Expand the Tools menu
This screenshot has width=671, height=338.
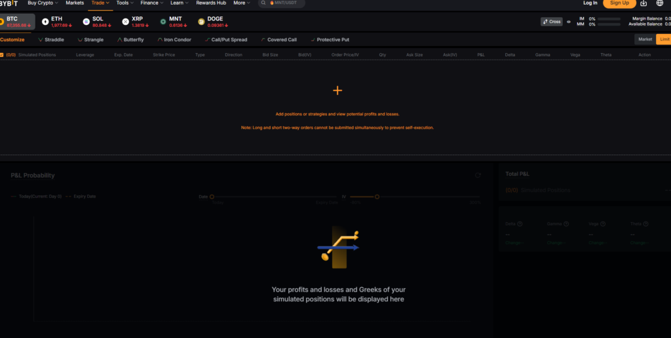tap(125, 3)
